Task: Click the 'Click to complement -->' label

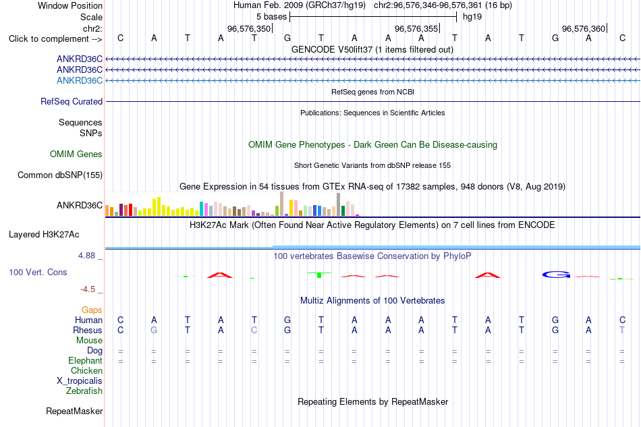Action: [55, 39]
